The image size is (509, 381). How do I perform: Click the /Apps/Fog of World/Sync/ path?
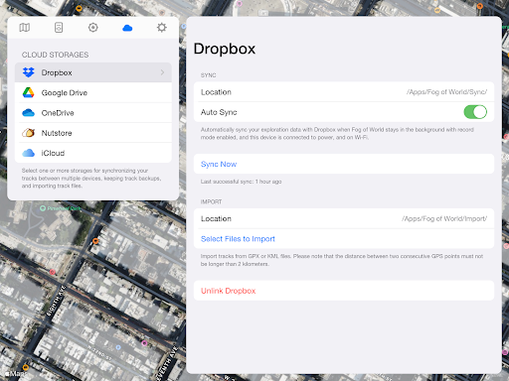(446, 92)
